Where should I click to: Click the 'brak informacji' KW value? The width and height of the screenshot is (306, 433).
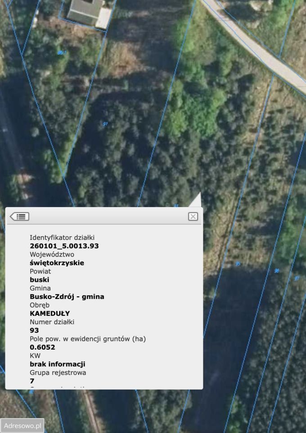pos(58,364)
